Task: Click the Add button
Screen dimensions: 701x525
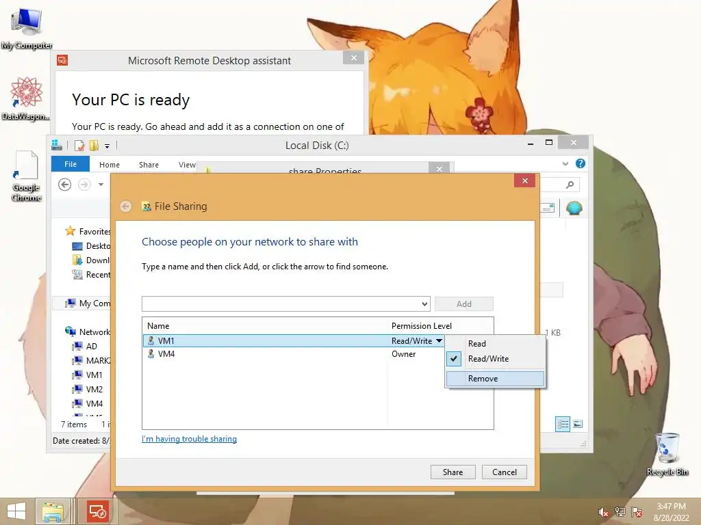Action: pos(464,304)
